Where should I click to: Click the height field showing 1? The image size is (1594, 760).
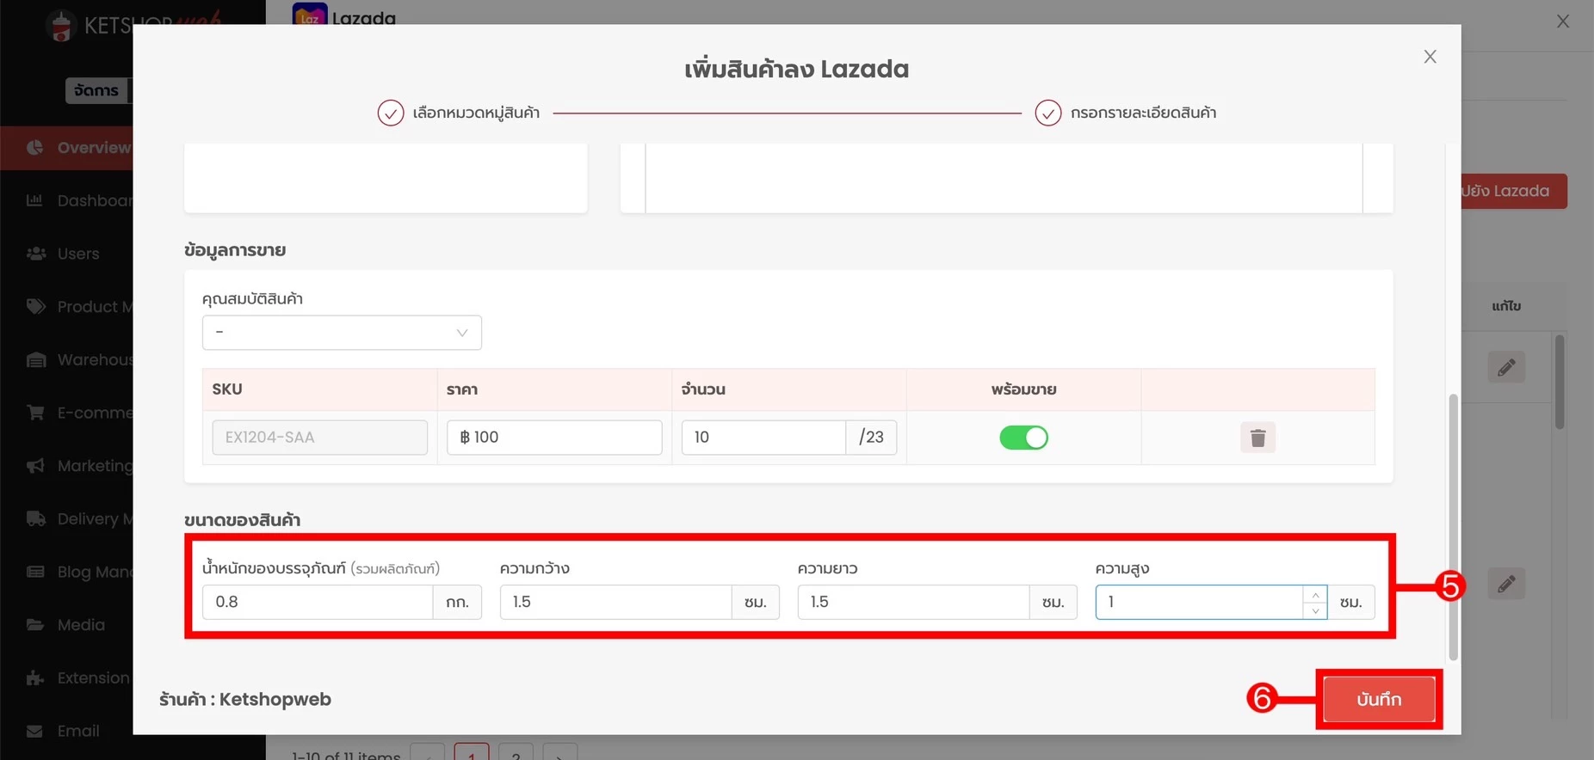point(1199,602)
